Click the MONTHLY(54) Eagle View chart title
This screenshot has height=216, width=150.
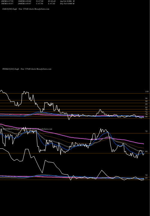pos(27,129)
